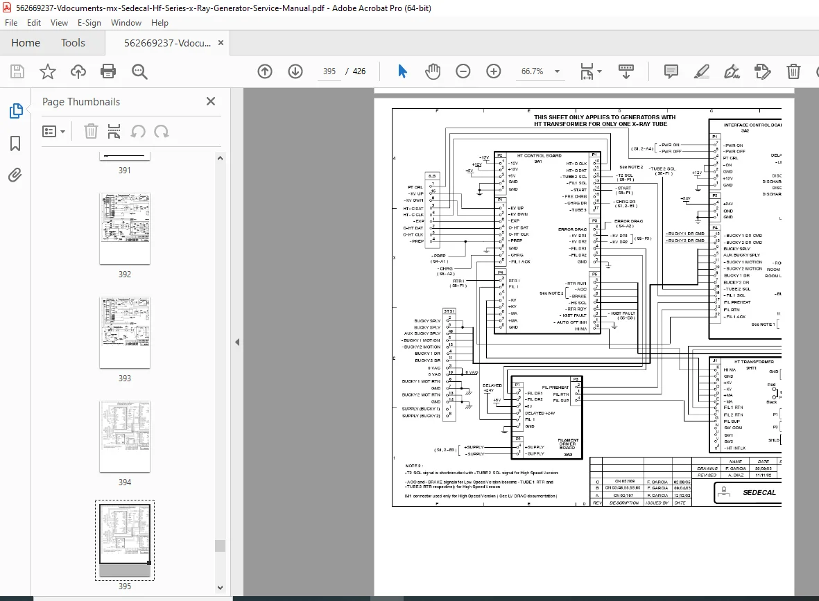Click thumbnails scrollbar down arrow
The width and height of the screenshot is (819, 601).
(220, 587)
